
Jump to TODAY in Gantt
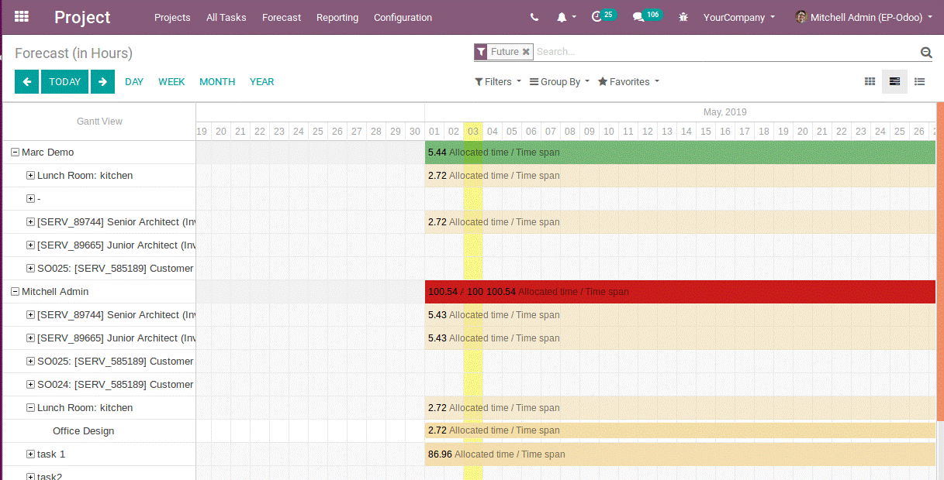[x=64, y=81]
